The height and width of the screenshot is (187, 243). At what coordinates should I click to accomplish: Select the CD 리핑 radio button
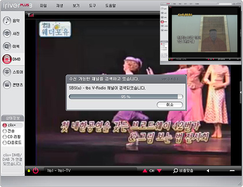4,137
